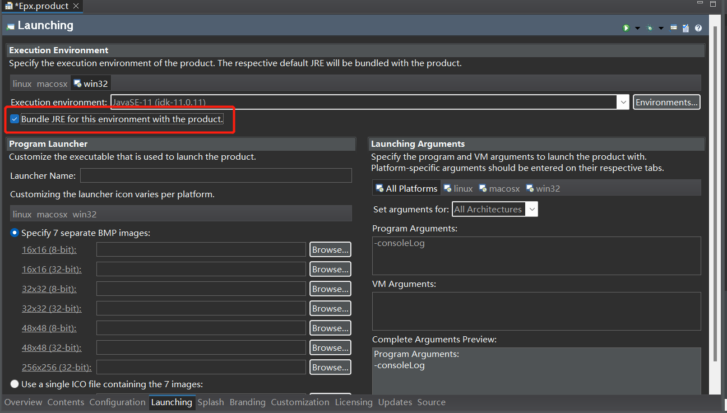Open help with the question mark icon
Image resolution: width=727 pixels, height=413 pixels.
click(698, 28)
